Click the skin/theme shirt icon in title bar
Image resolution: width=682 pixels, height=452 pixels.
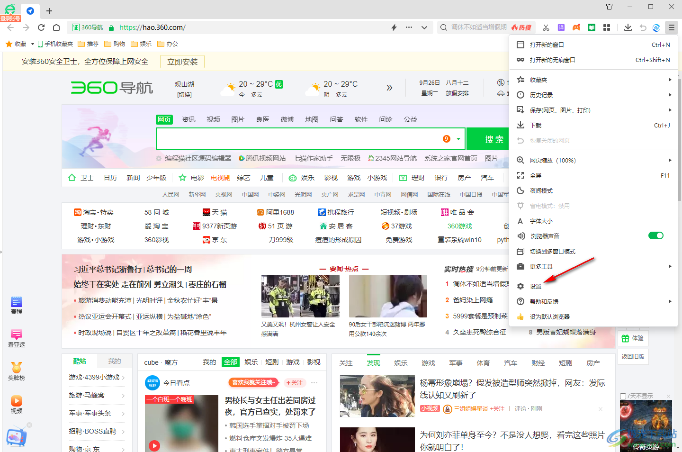610,7
